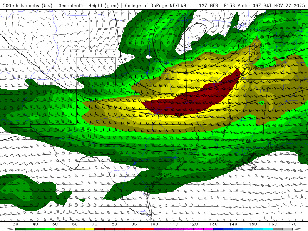Click the 80 knot scale label

(114, 224)
